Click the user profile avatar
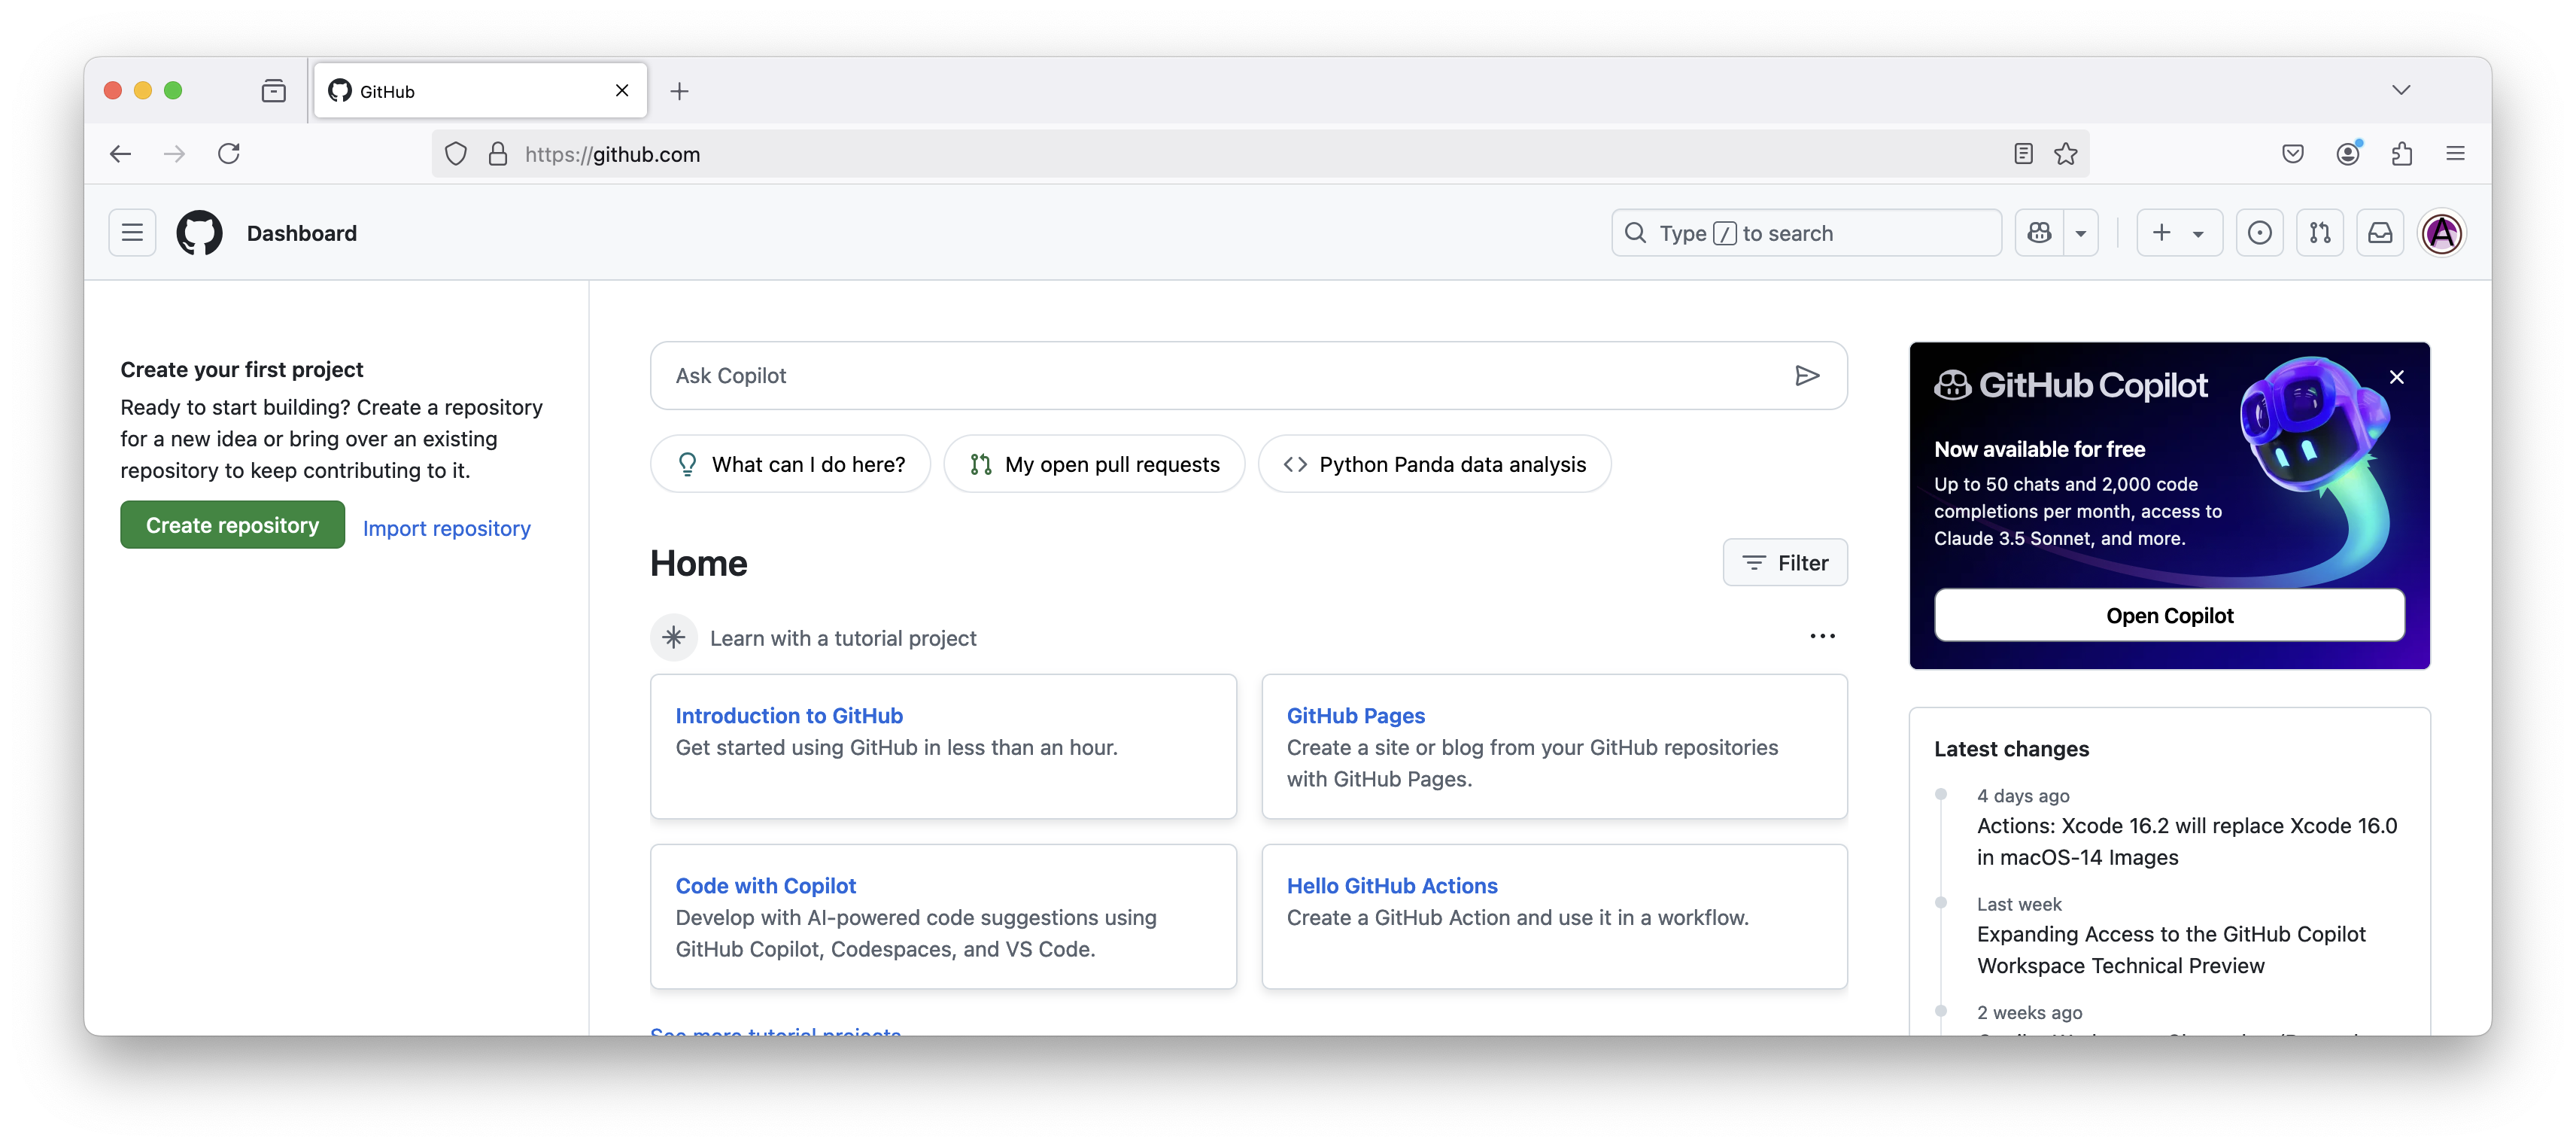2576x1147 pixels. pos(2441,233)
